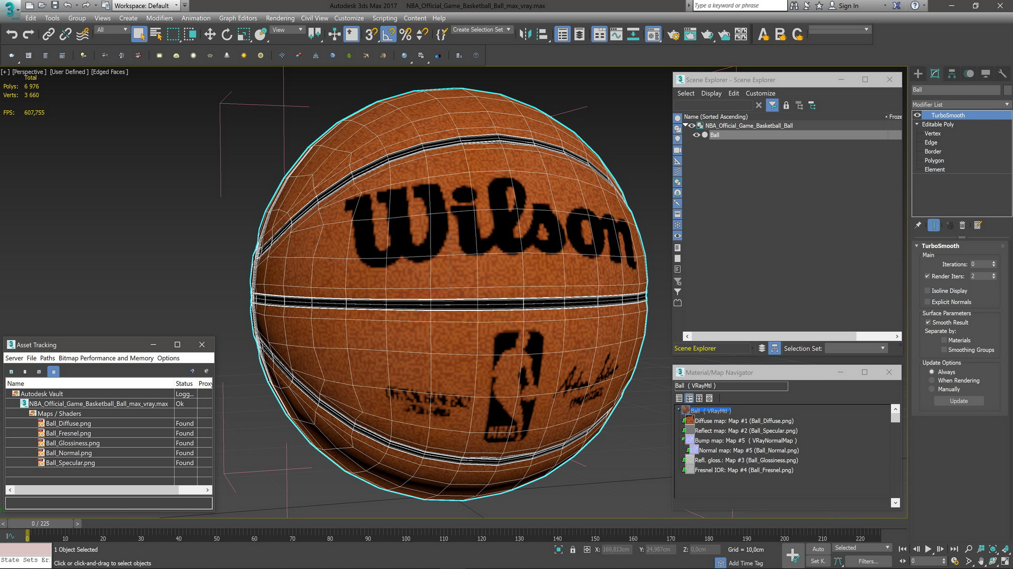Collapse the Editable Poly sub-object tree
1013x569 pixels.
coord(917,124)
